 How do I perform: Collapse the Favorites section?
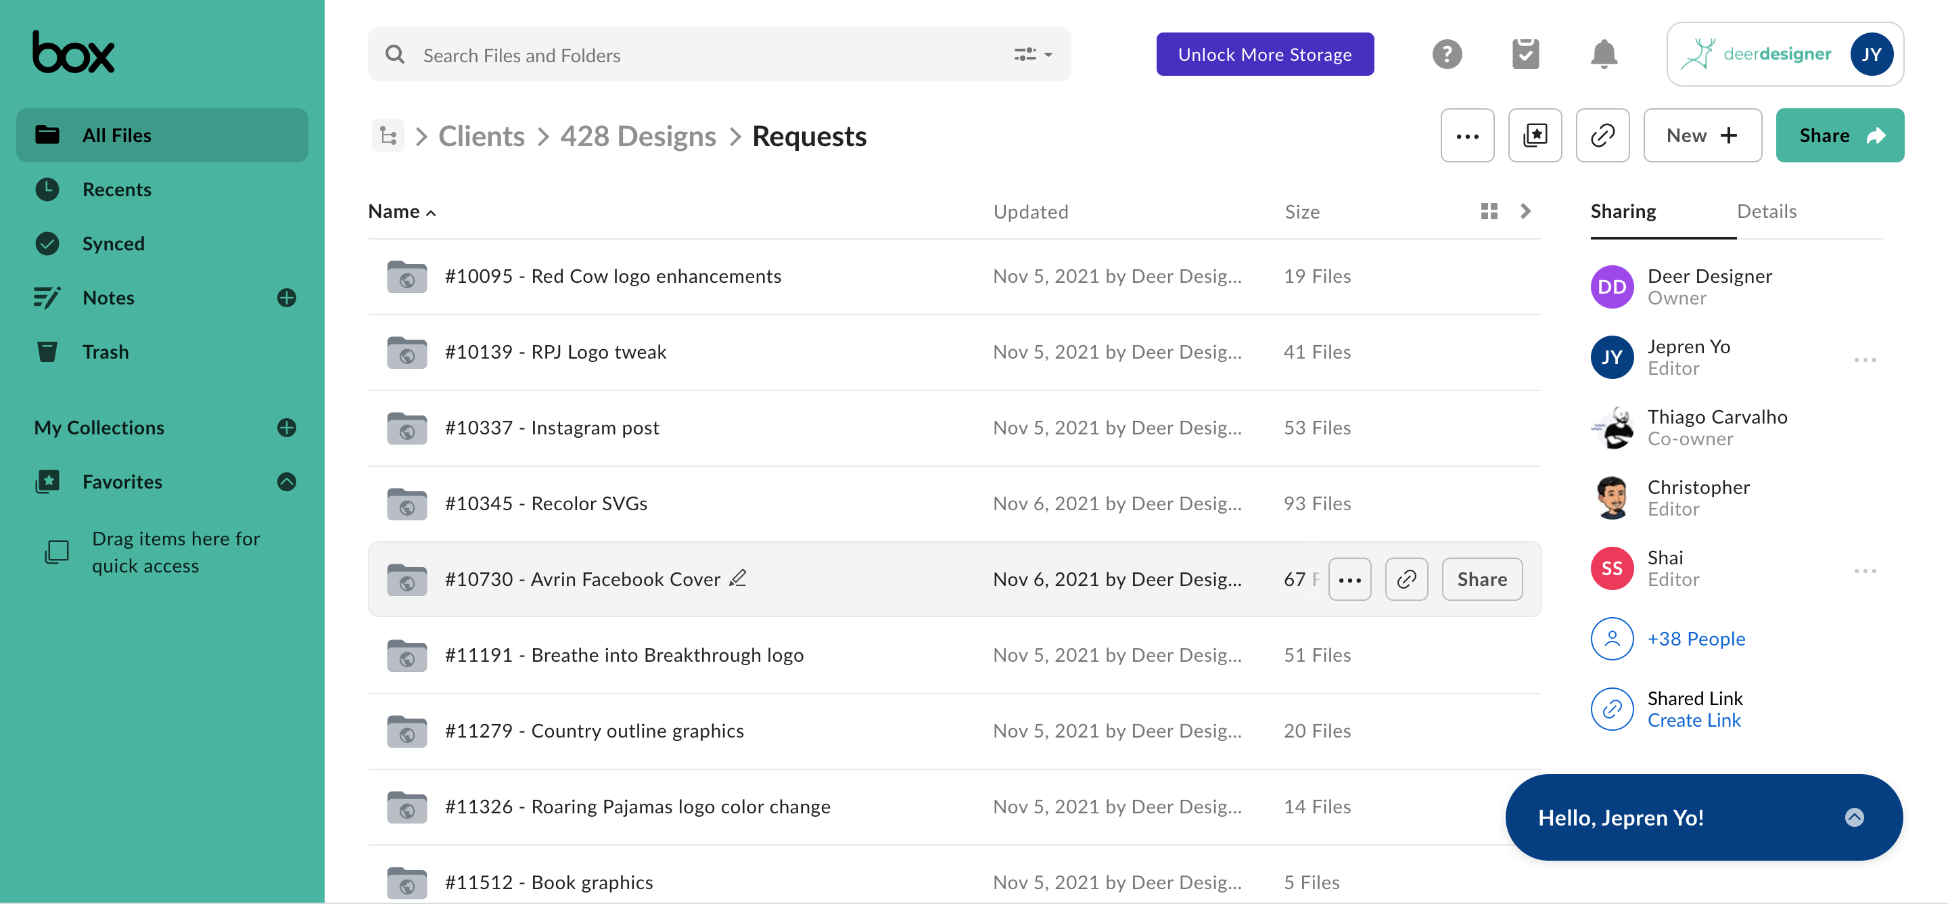[x=287, y=482]
